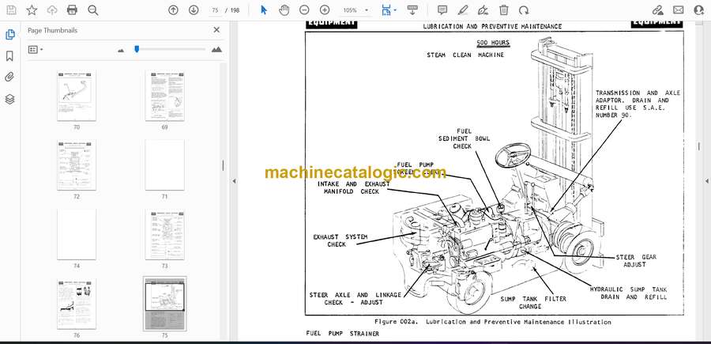Select page 72 thumbnail
Viewport: 711px width, 344px height.
pos(76,165)
